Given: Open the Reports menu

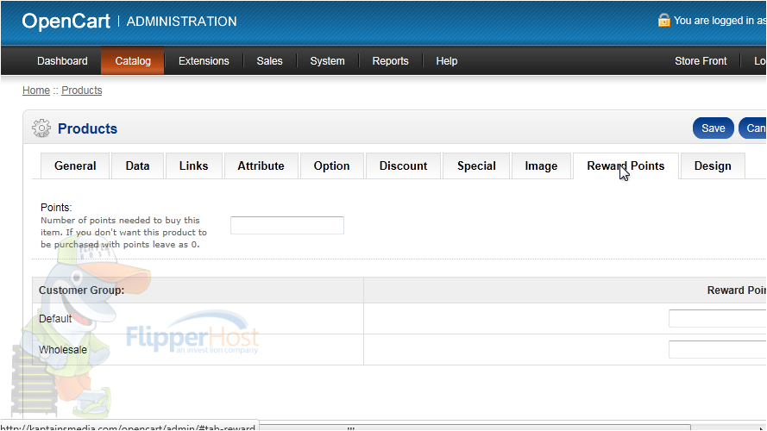Looking at the screenshot, I should (x=390, y=61).
